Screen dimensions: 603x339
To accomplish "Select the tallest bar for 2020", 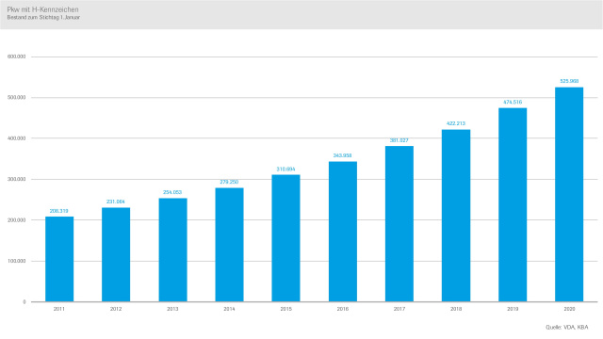I will (x=569, y=195).
